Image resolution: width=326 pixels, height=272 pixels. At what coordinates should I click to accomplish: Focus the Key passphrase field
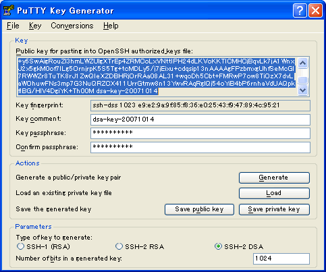[x=200, y=133]
